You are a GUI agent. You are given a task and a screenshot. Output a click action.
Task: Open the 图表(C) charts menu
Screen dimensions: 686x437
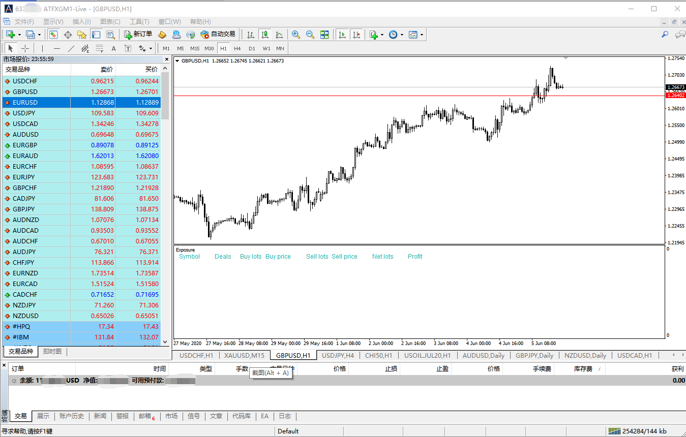pos(110,22)
